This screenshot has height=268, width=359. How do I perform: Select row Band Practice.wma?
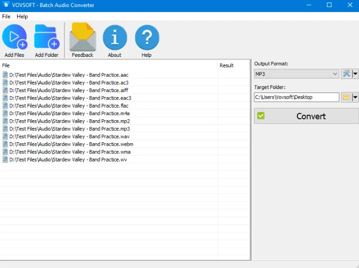[x=125, y=152]
